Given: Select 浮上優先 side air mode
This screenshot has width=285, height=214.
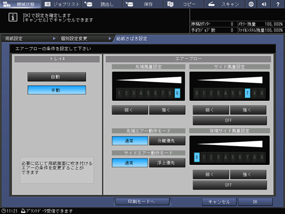Looking at the screenshot, I should coord(167,163).
